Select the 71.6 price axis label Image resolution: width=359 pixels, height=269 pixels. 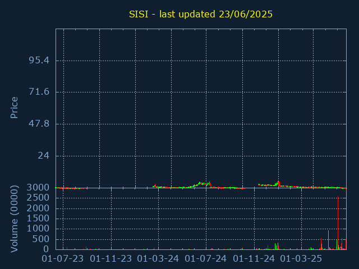click(39, 92)
